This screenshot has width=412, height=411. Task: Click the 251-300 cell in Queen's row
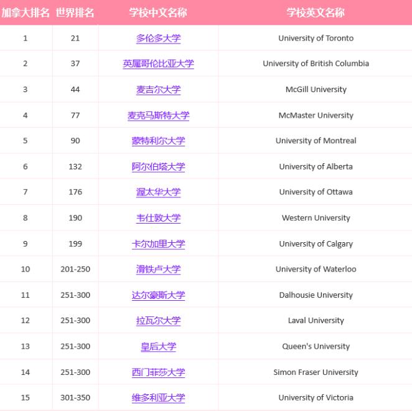click(75, 346)
